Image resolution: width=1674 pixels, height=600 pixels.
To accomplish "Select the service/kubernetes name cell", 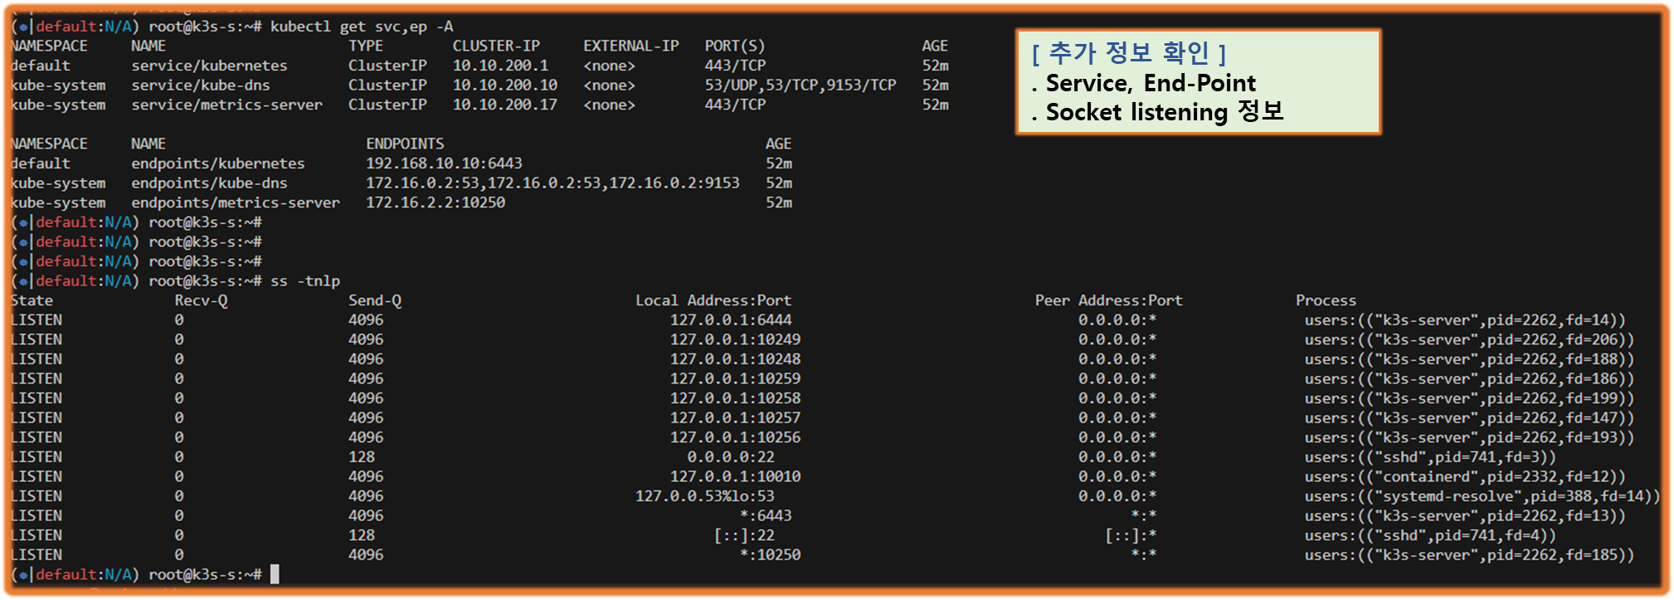I will 209,66.
